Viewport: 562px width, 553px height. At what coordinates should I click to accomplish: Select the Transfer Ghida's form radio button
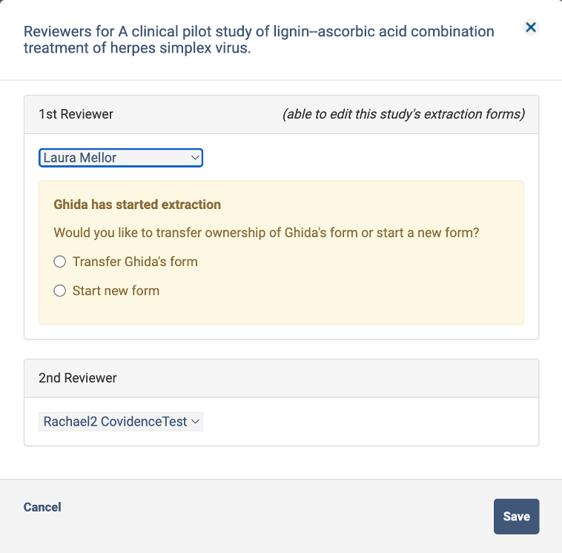point(60,262)
